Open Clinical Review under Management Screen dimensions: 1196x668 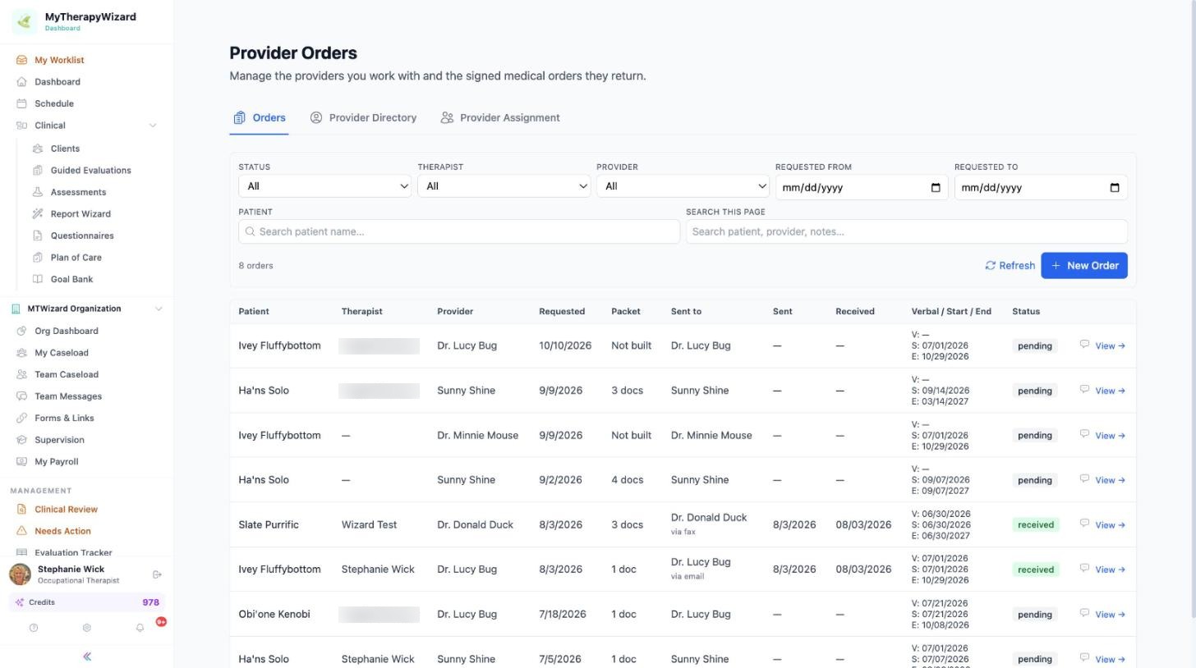click(66, 509)
